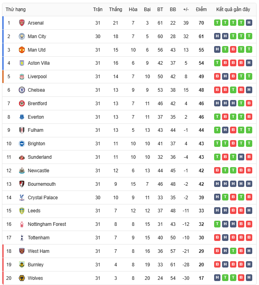Select the Liverpool team logo
Screen dimensions: 259x285
(22, 77)
